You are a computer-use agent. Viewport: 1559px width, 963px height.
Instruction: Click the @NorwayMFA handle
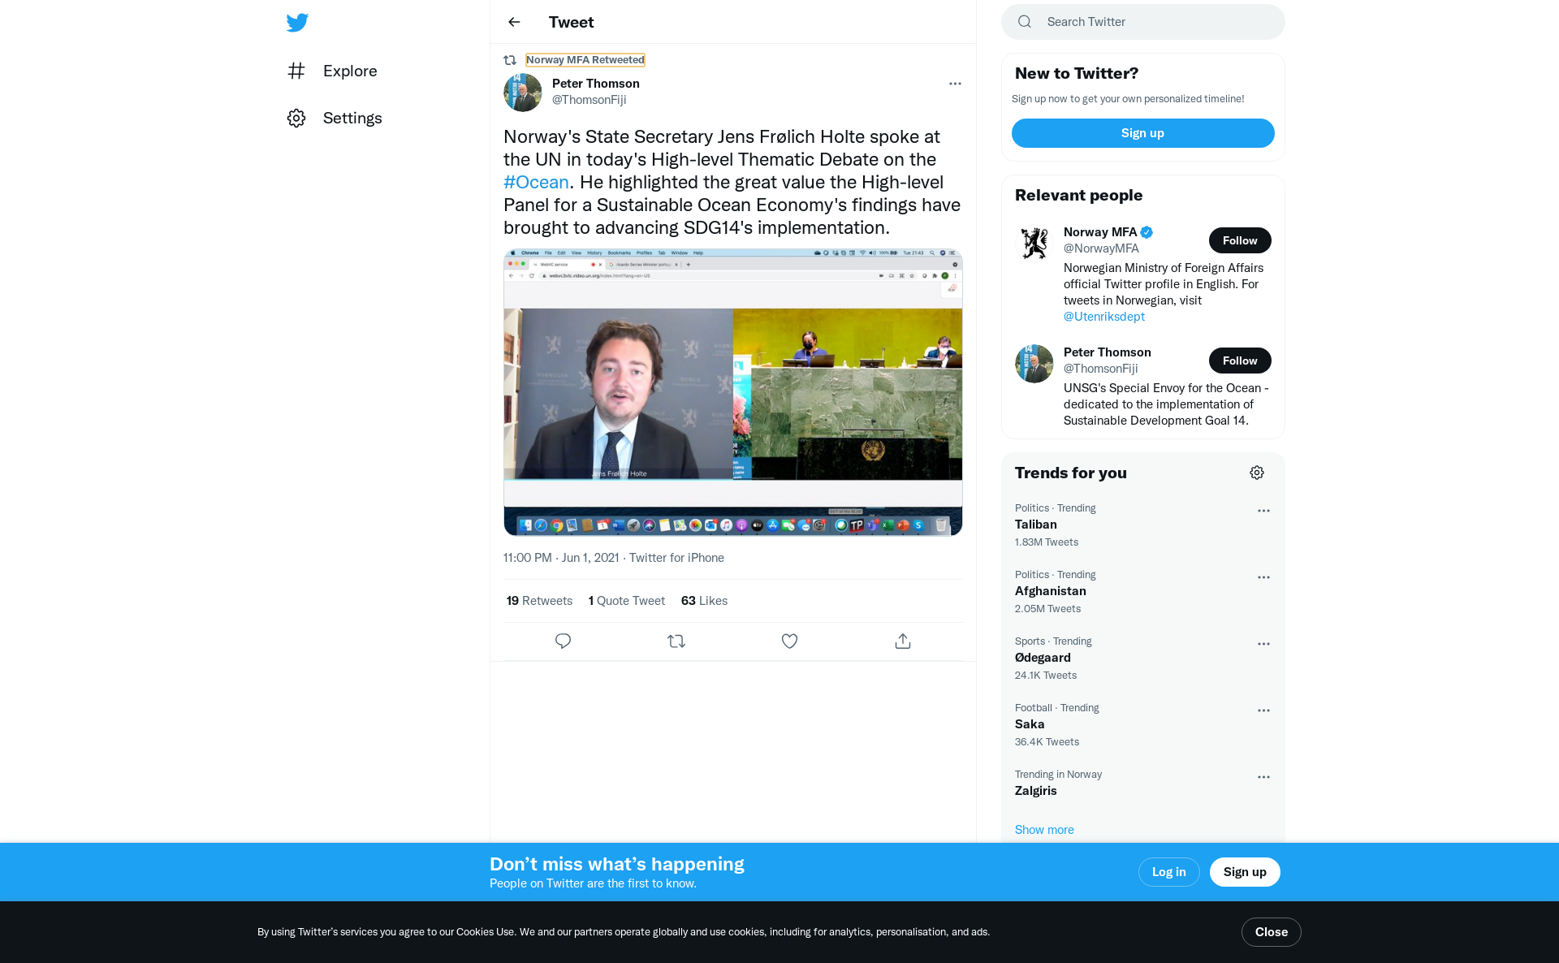(x=1101, y=248)
